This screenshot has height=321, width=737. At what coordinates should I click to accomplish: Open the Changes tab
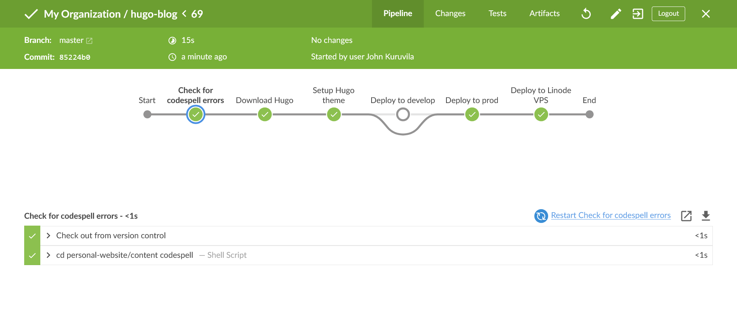click(450, 13)
